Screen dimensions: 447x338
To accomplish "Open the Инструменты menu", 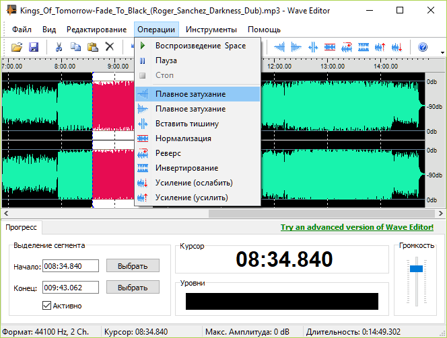I will [211, 30].
